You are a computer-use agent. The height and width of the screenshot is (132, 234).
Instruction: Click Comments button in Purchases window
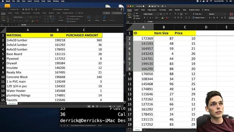117,13
